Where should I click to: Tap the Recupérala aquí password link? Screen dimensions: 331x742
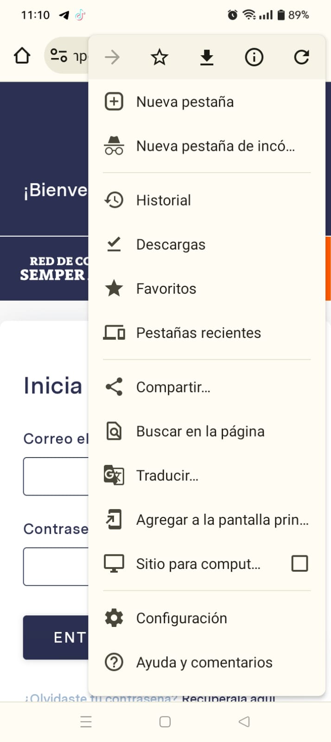(x=229, y=698)
